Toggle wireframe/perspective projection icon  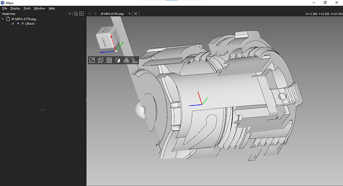pos(100,60)
